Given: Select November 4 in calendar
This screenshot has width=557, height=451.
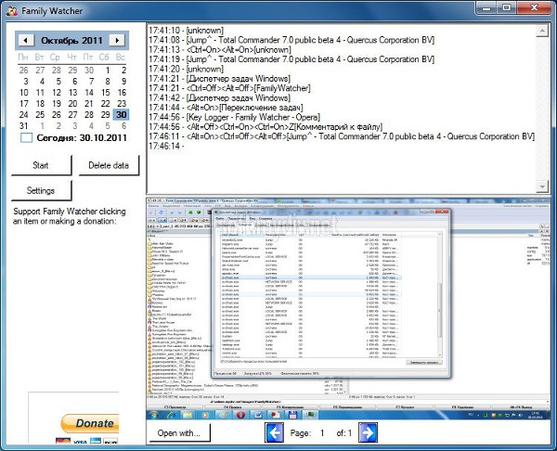Looking at the screenshot, I should click(91, 125).
